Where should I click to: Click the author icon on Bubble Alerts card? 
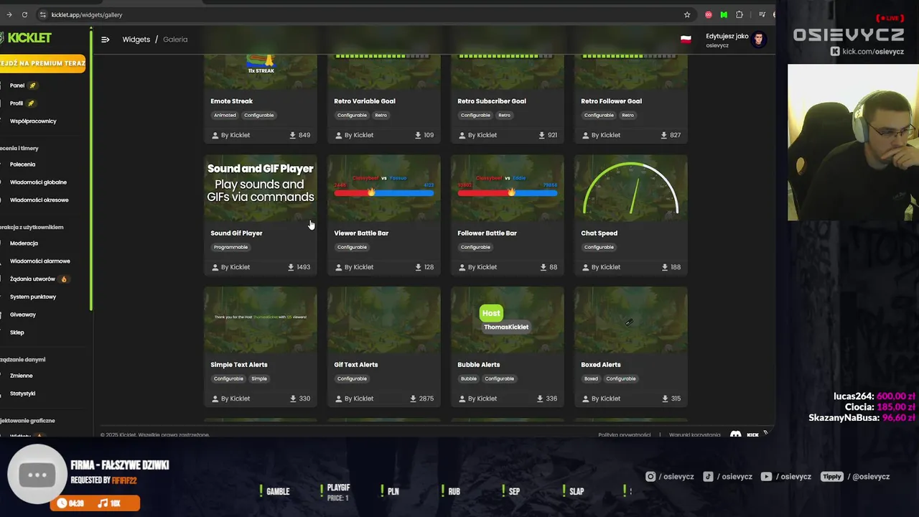(x=462, y=399)
